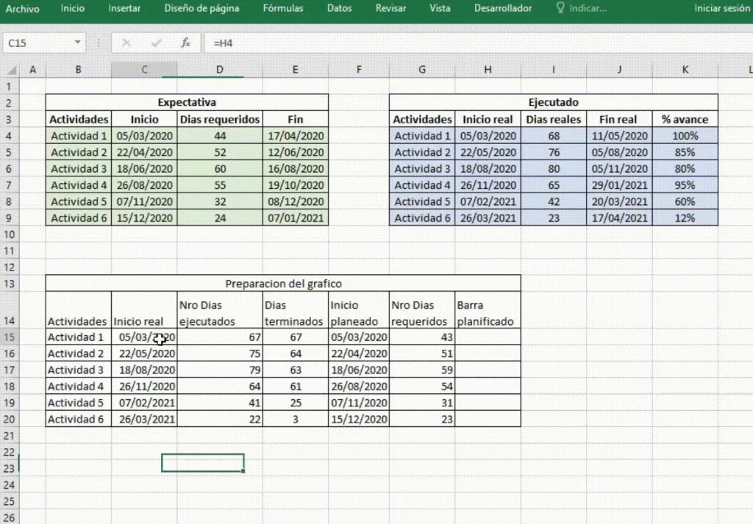The height and width of the screenshot is (524, 753).
Task: Select the 95% avance cell
Action: point(685,184)
